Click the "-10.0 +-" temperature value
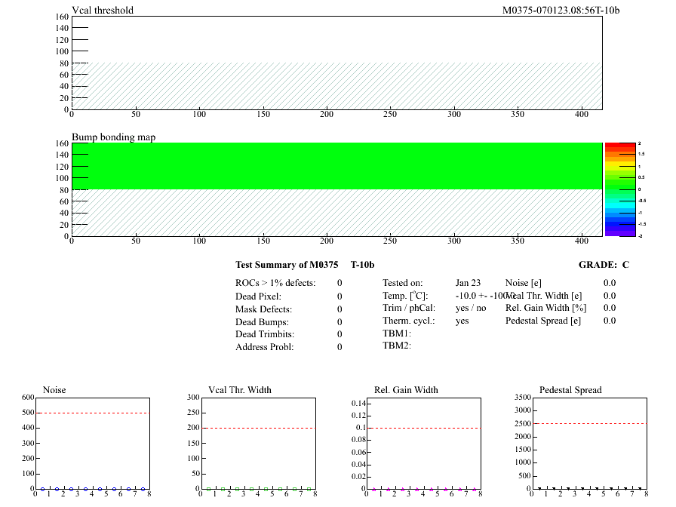The height and width of the screenshot is (507, 676). (472, 296)
